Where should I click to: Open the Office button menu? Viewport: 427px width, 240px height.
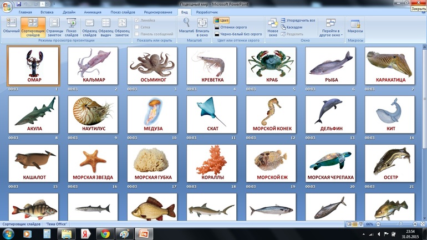pyautogui.click(x=7, y=6)
